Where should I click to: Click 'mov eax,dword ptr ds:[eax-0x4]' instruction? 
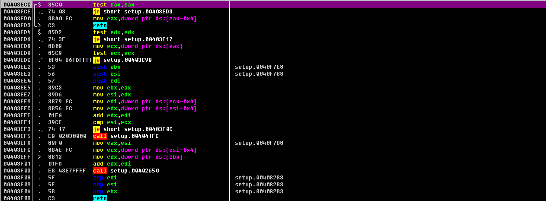click(x=145, y=19)
